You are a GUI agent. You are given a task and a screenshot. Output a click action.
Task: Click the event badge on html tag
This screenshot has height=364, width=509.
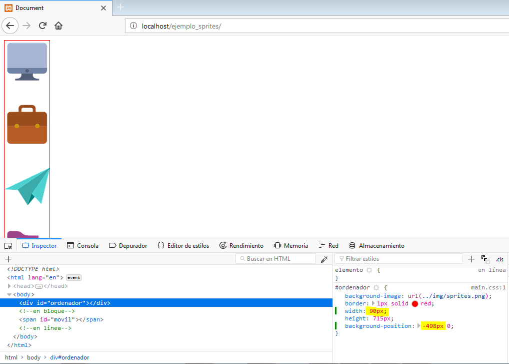(x=73, y=278)
